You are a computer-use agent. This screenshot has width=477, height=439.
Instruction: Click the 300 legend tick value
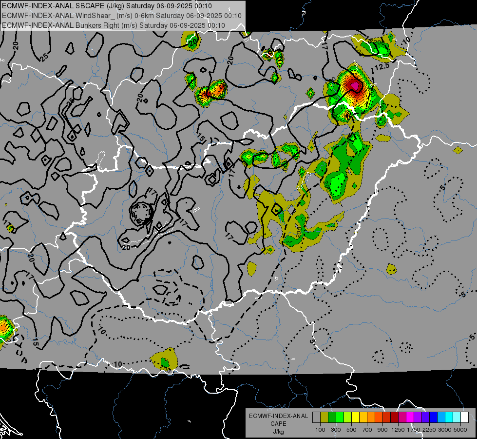point(336,430)
